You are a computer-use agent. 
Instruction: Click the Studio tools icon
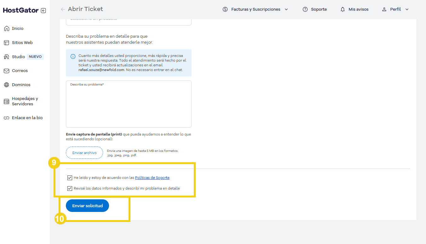[x=6, y=57]
